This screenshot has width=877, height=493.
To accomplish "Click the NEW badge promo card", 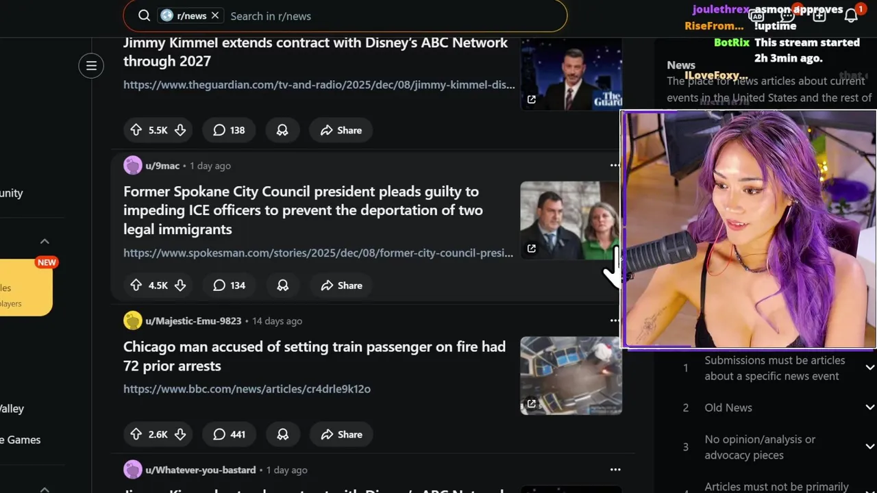I will (25, 288).
